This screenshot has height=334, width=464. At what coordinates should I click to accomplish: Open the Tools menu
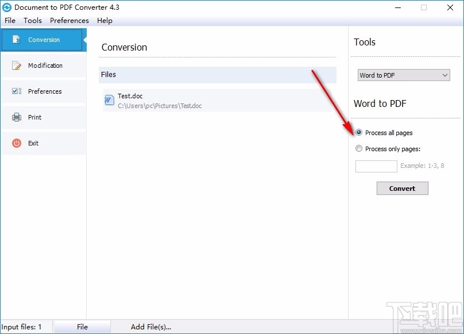pyautogui.click(x=32, y=20)
